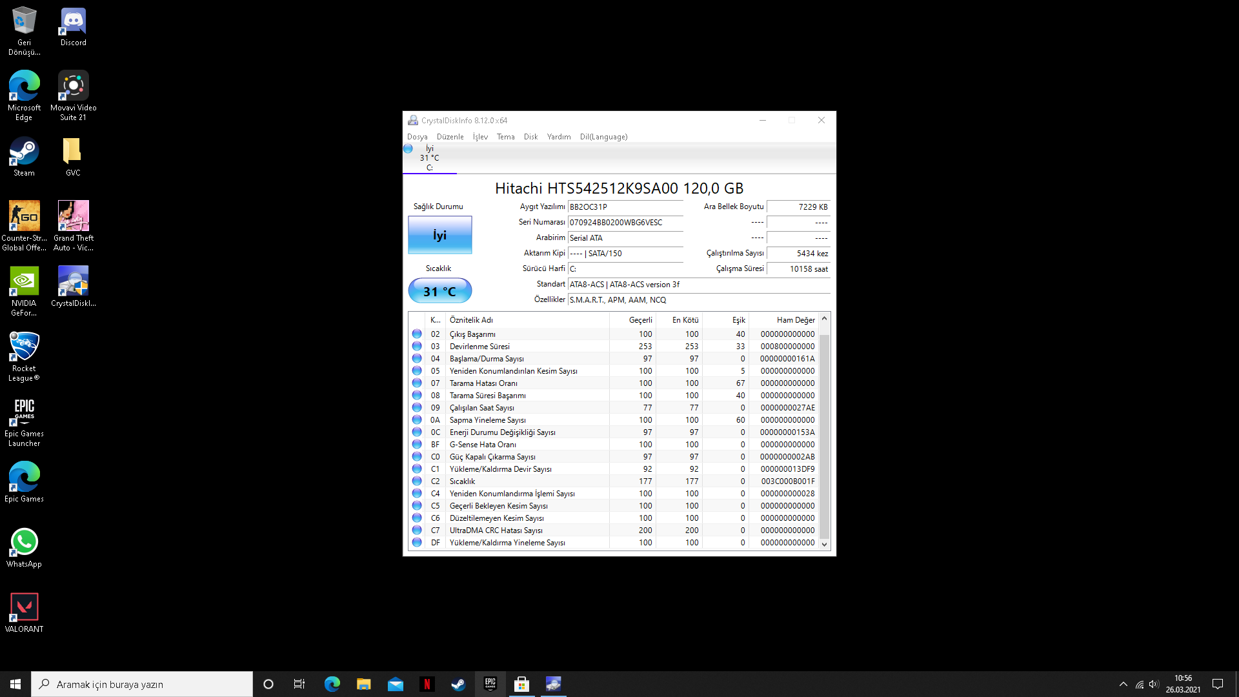Image resolution: width=1239 pixels, height=697 pixels.
Task: Expand the hidden system tray icons chevron
Action: 1123,684
